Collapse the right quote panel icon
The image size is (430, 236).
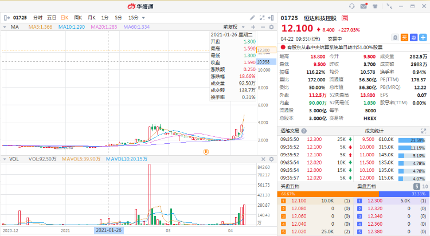tap(271, 18)
